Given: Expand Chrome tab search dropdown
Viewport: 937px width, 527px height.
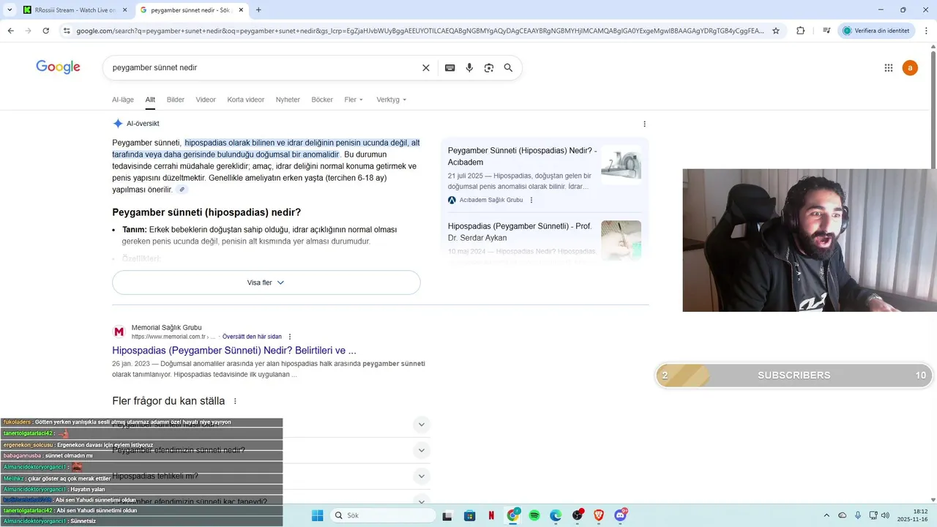Looking at the screenshot, I should [x=10, y=10].
